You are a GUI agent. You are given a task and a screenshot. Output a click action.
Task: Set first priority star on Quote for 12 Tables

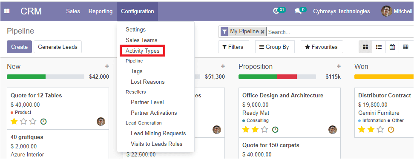tap(14, 121)
